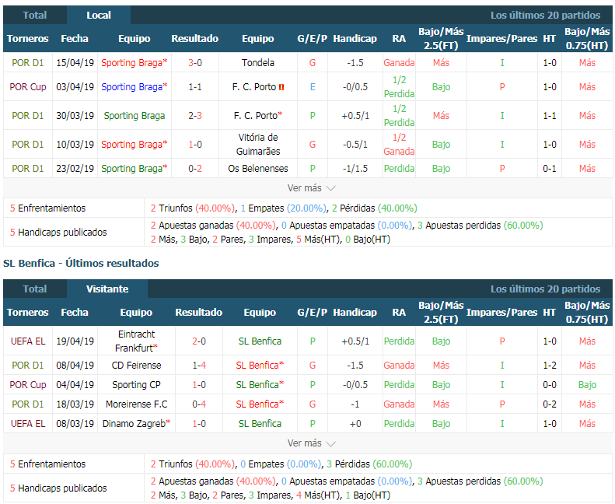The width and height of the screenshot is (615, 504).
Task: Click the 2-3 result dated 30/03/19
Action: [x=195, y=116]
